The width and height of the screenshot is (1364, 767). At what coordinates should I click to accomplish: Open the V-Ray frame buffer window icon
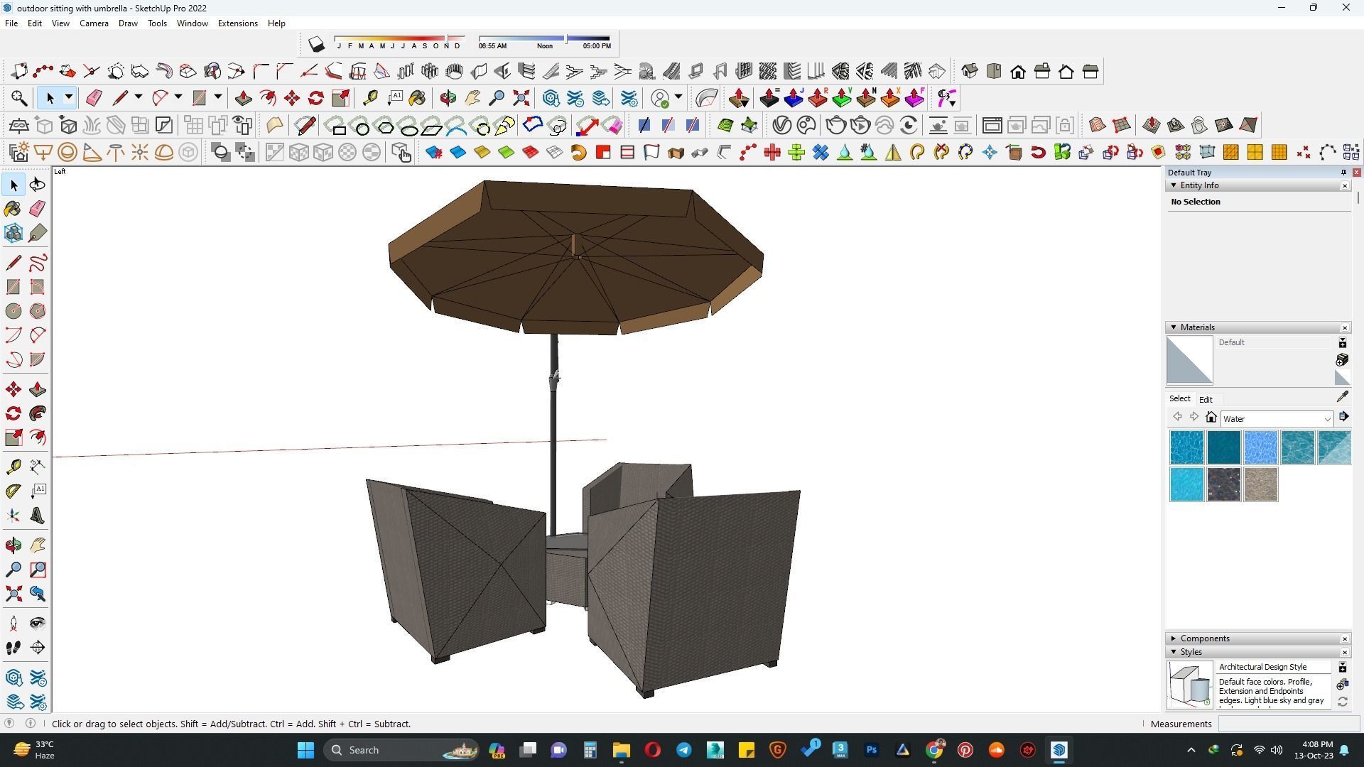[992, 126]
